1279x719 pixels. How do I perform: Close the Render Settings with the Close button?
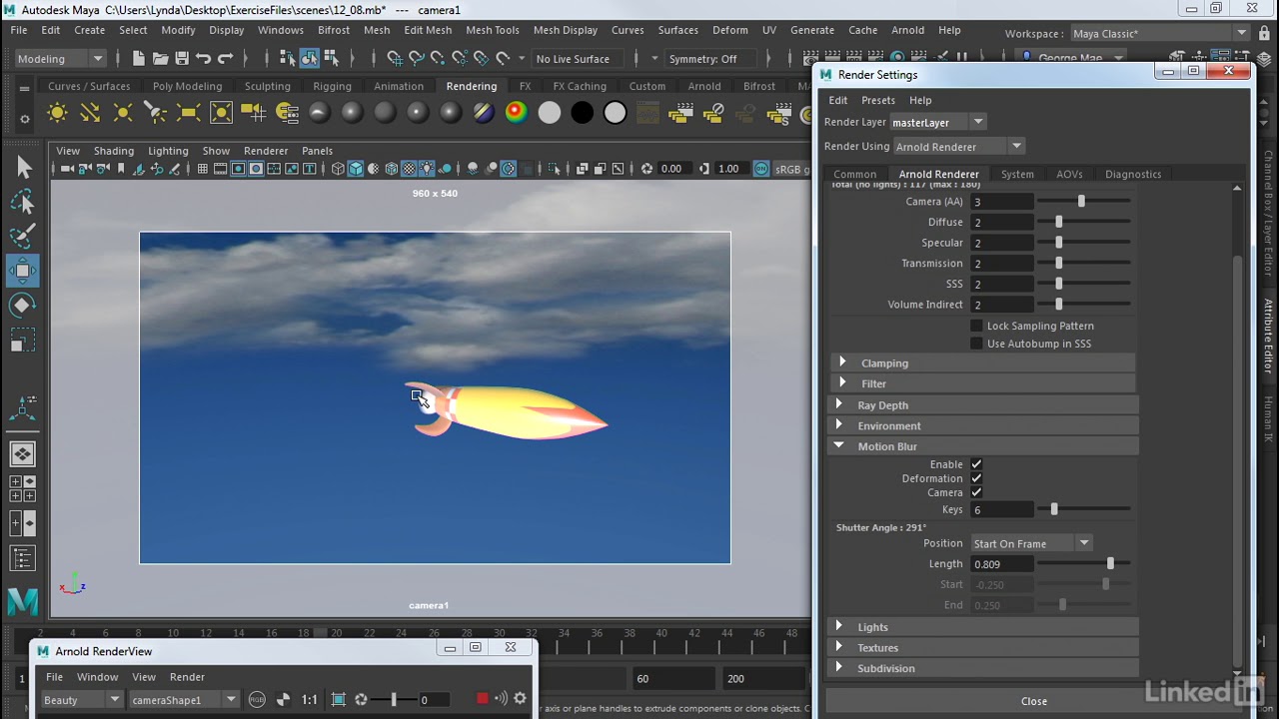tap(1034, 701)
